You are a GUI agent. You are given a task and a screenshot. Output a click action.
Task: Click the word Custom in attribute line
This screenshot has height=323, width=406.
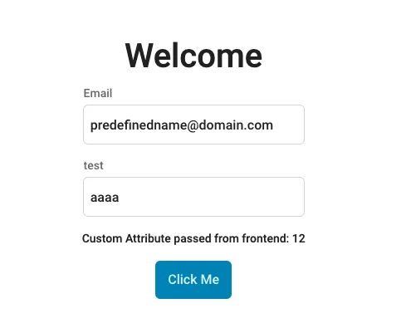point(102,238)
